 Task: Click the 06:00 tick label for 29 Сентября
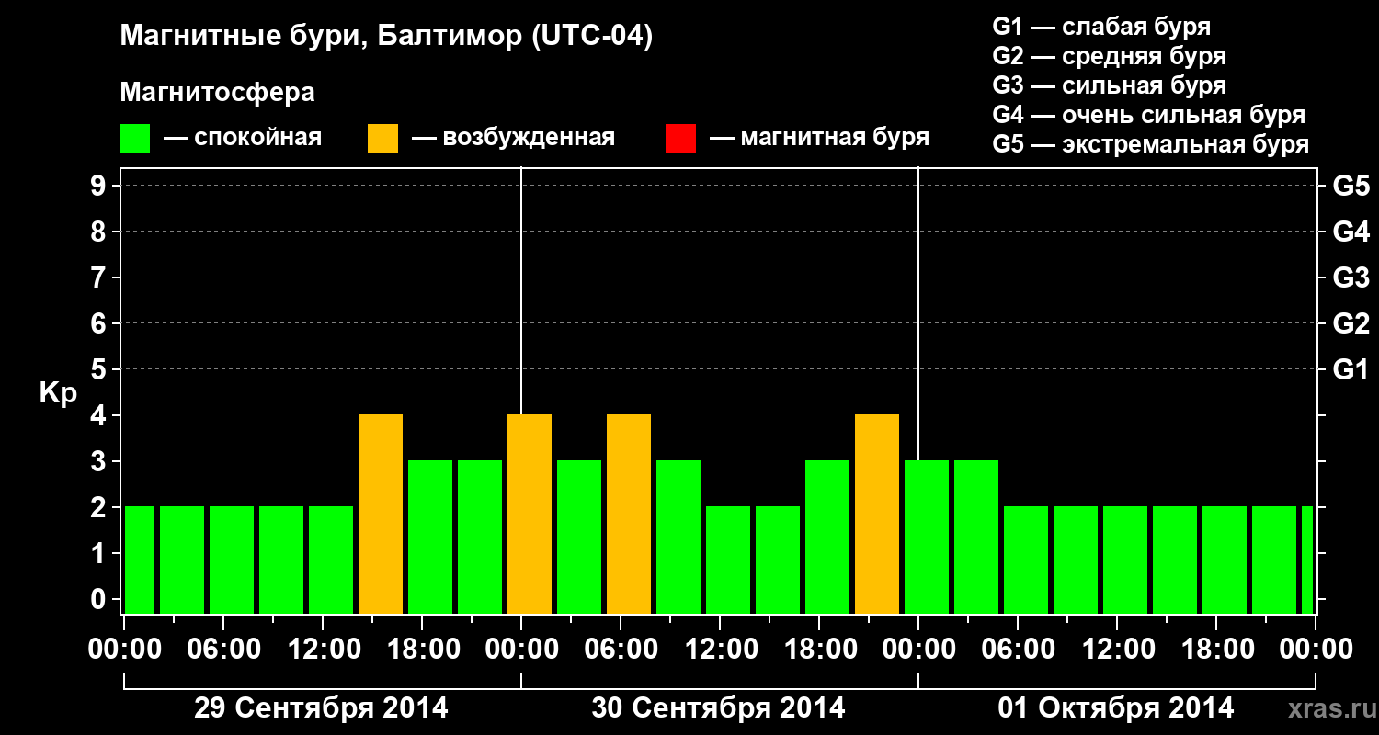(x=223, y=649)
